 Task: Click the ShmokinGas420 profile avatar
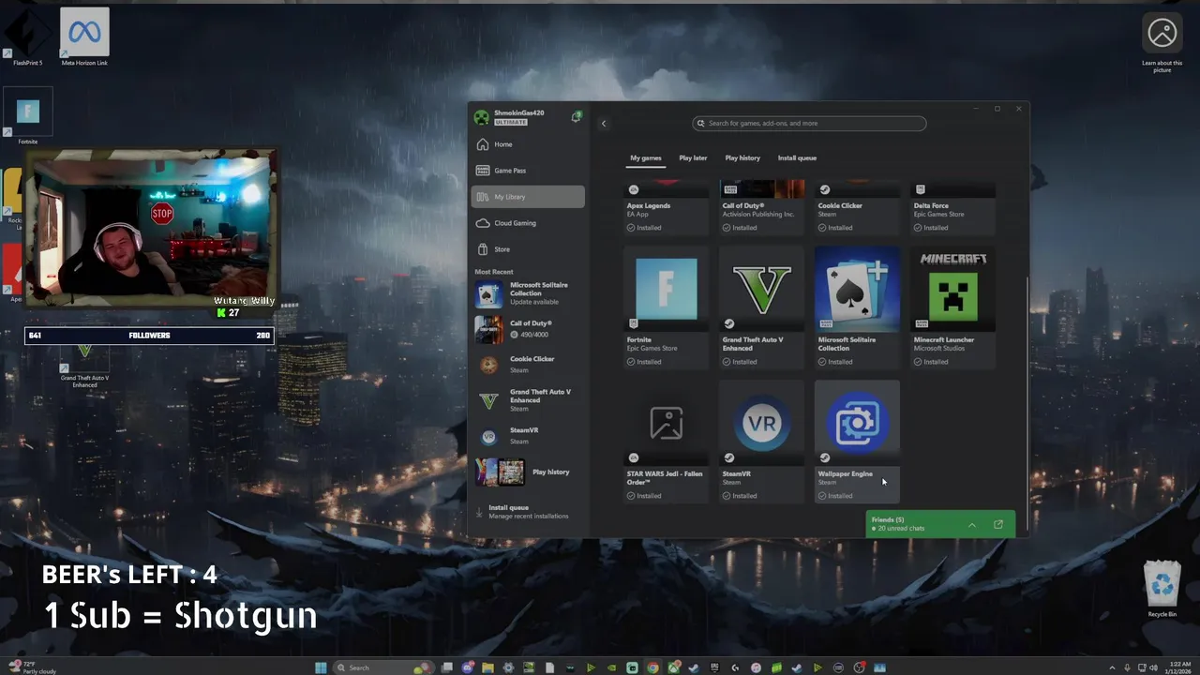coord(481,117)
